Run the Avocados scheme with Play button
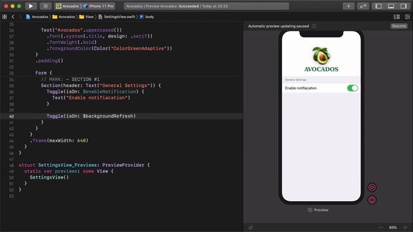This screenshot has height=232, width=413. (x=31, y=6)
